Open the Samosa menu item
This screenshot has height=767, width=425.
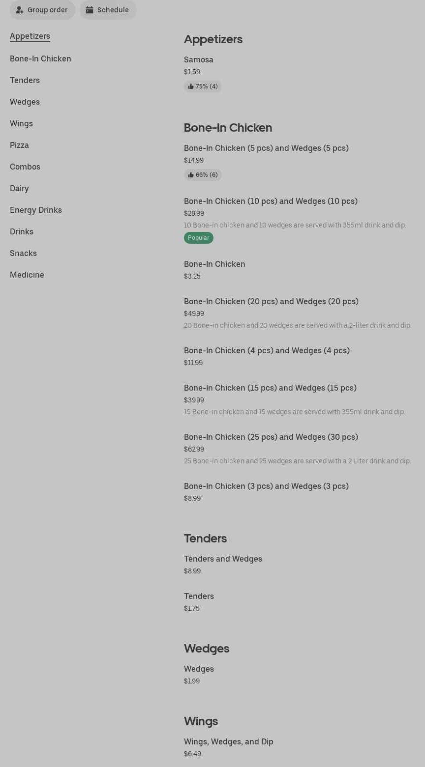(199, 60)
